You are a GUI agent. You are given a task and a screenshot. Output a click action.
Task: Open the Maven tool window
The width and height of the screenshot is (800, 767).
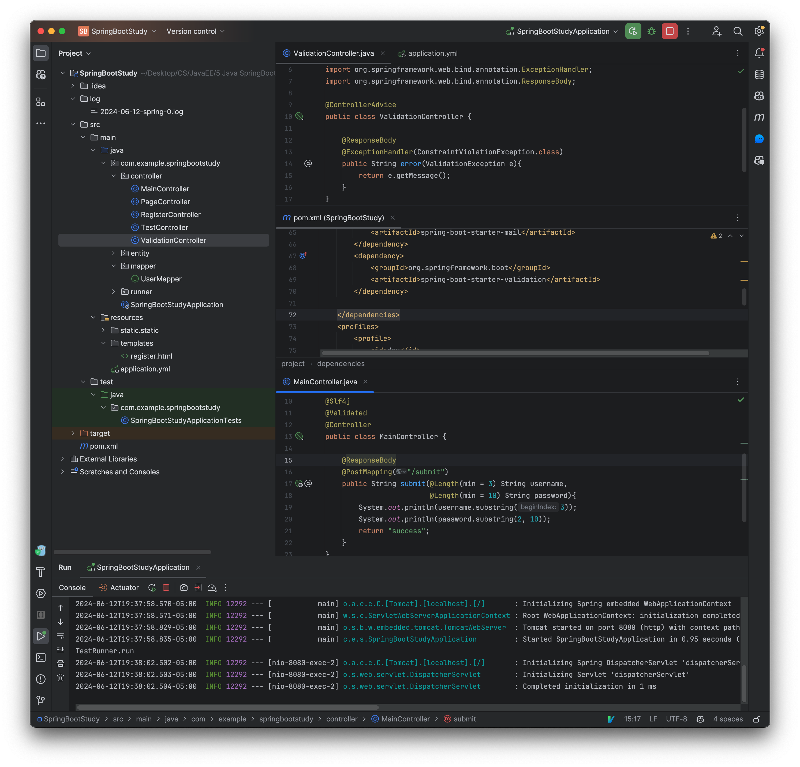[759, 118]
